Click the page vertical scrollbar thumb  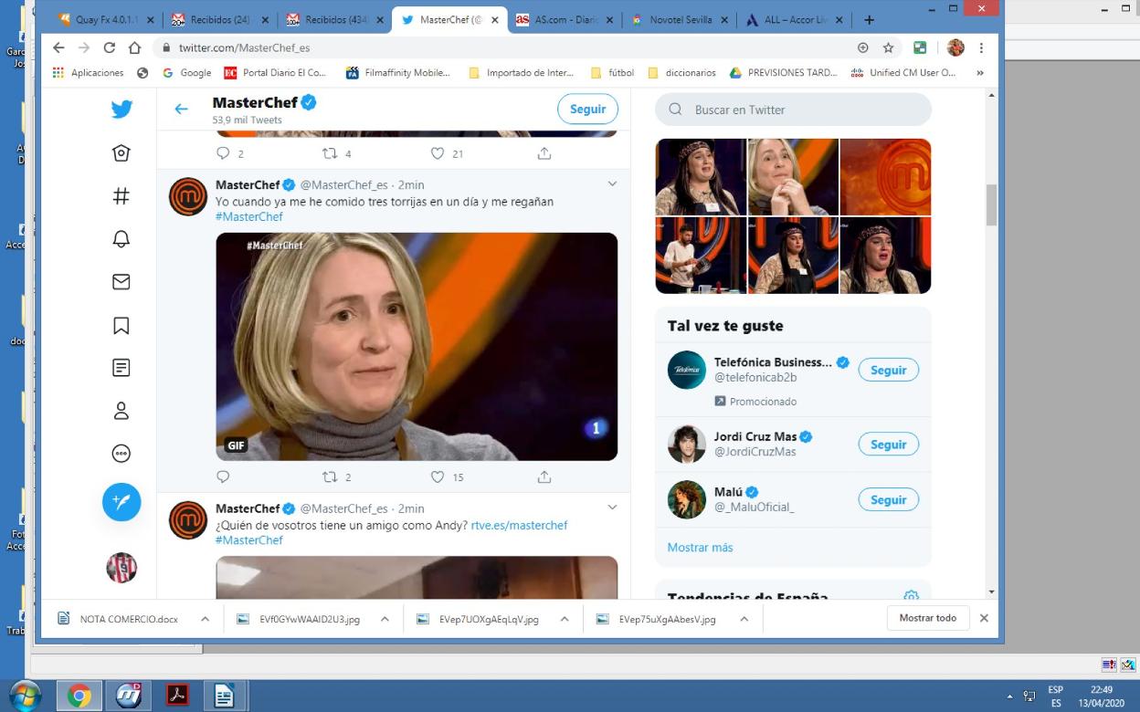click(x=991, y=203)
